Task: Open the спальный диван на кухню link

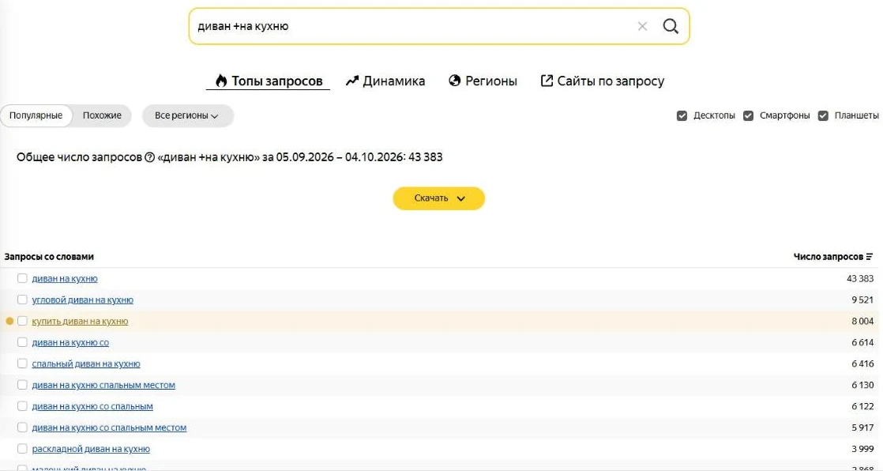Action: pos(86,364)
